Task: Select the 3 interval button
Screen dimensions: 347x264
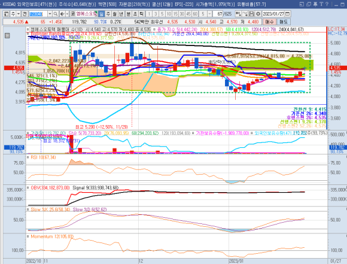Action: pos(156,14)
